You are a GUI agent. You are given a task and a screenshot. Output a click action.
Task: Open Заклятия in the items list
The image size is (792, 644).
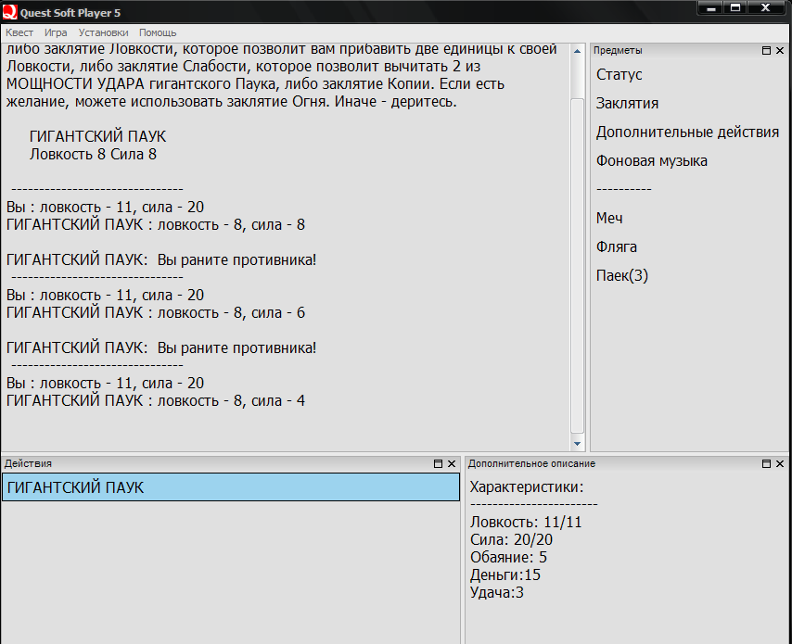[x=627, y=104]
